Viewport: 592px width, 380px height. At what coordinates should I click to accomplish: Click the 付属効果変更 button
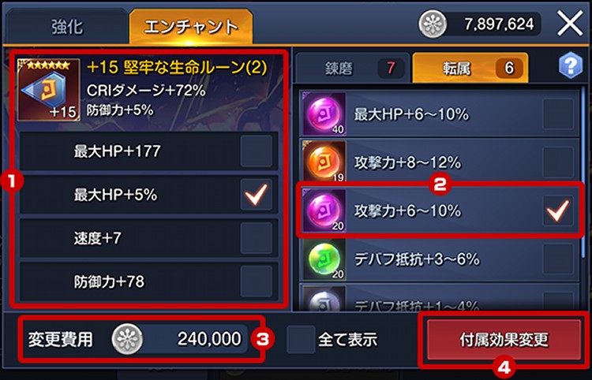pos(504,340)
